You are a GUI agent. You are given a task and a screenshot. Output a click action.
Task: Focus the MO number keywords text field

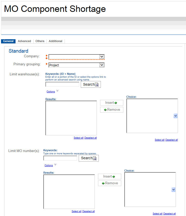pyautogui.click(x=60, y=158)
